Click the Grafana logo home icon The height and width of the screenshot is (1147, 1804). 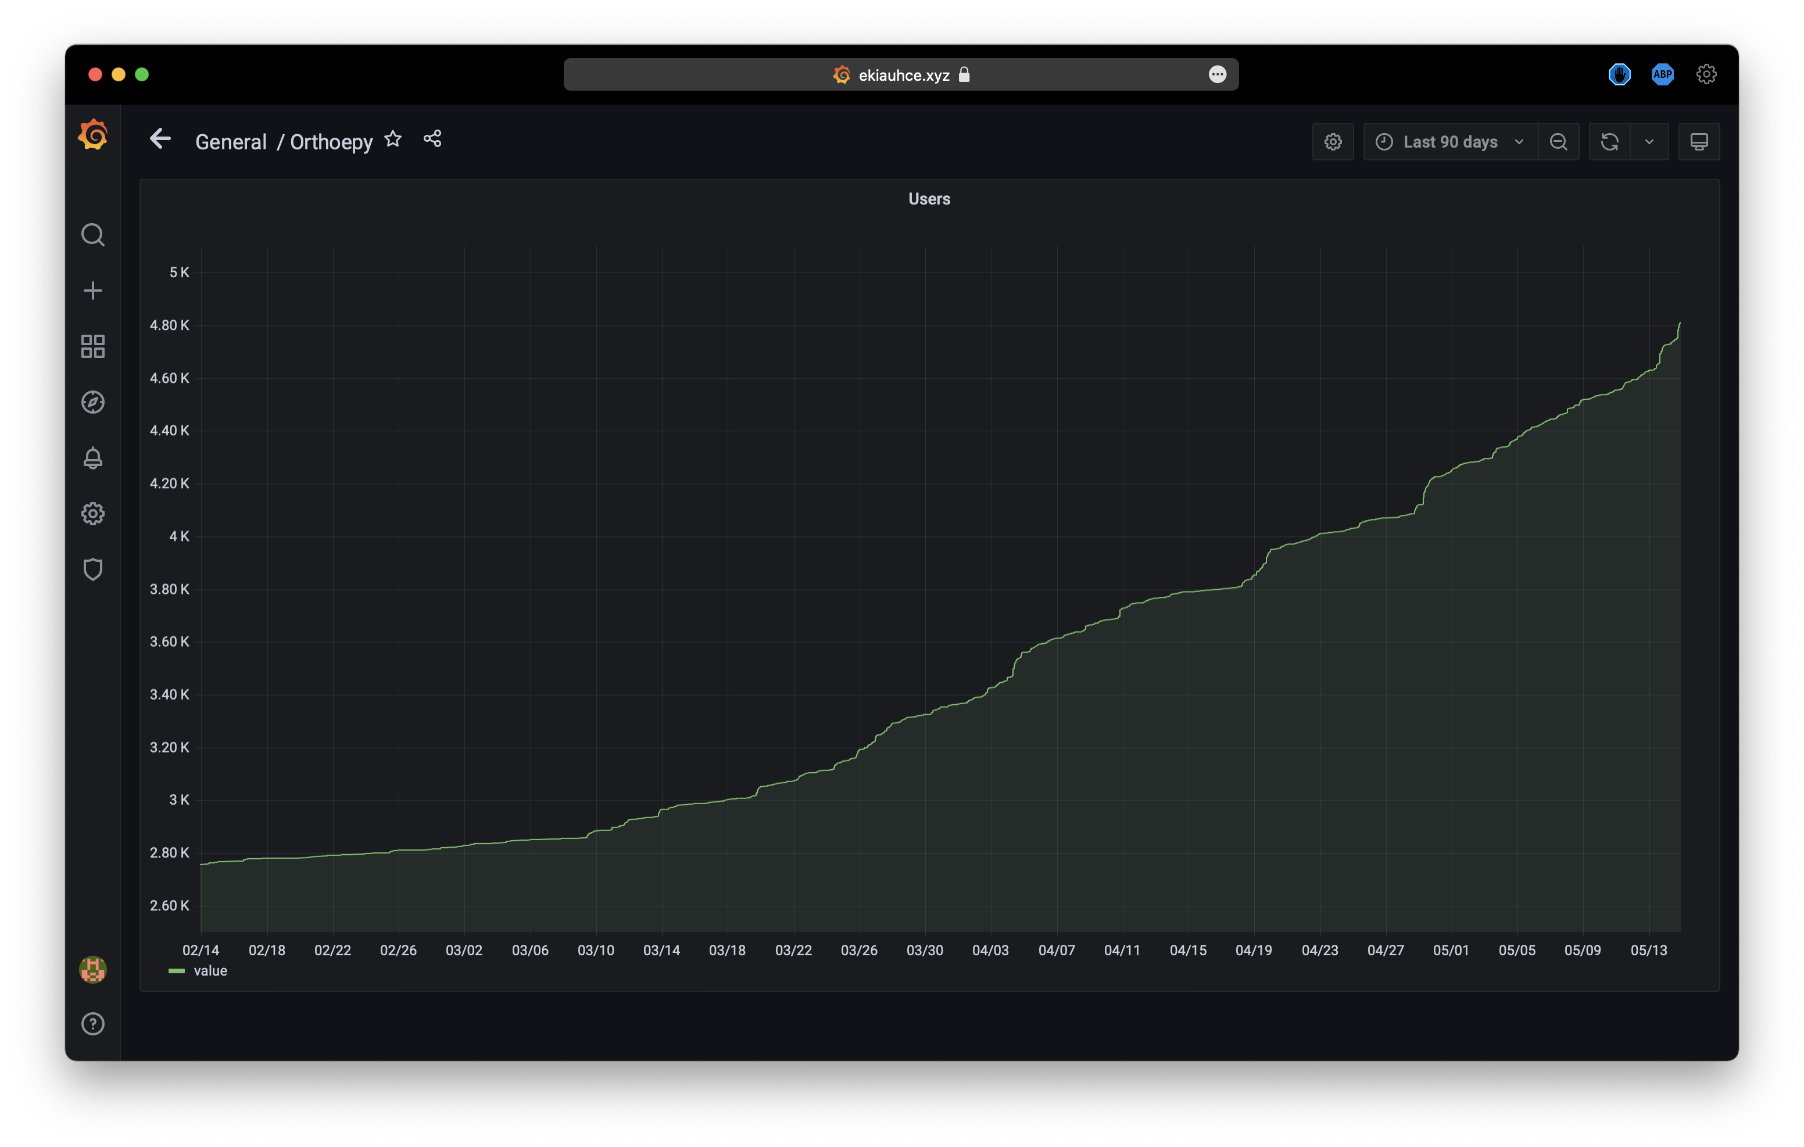[93, 135]
